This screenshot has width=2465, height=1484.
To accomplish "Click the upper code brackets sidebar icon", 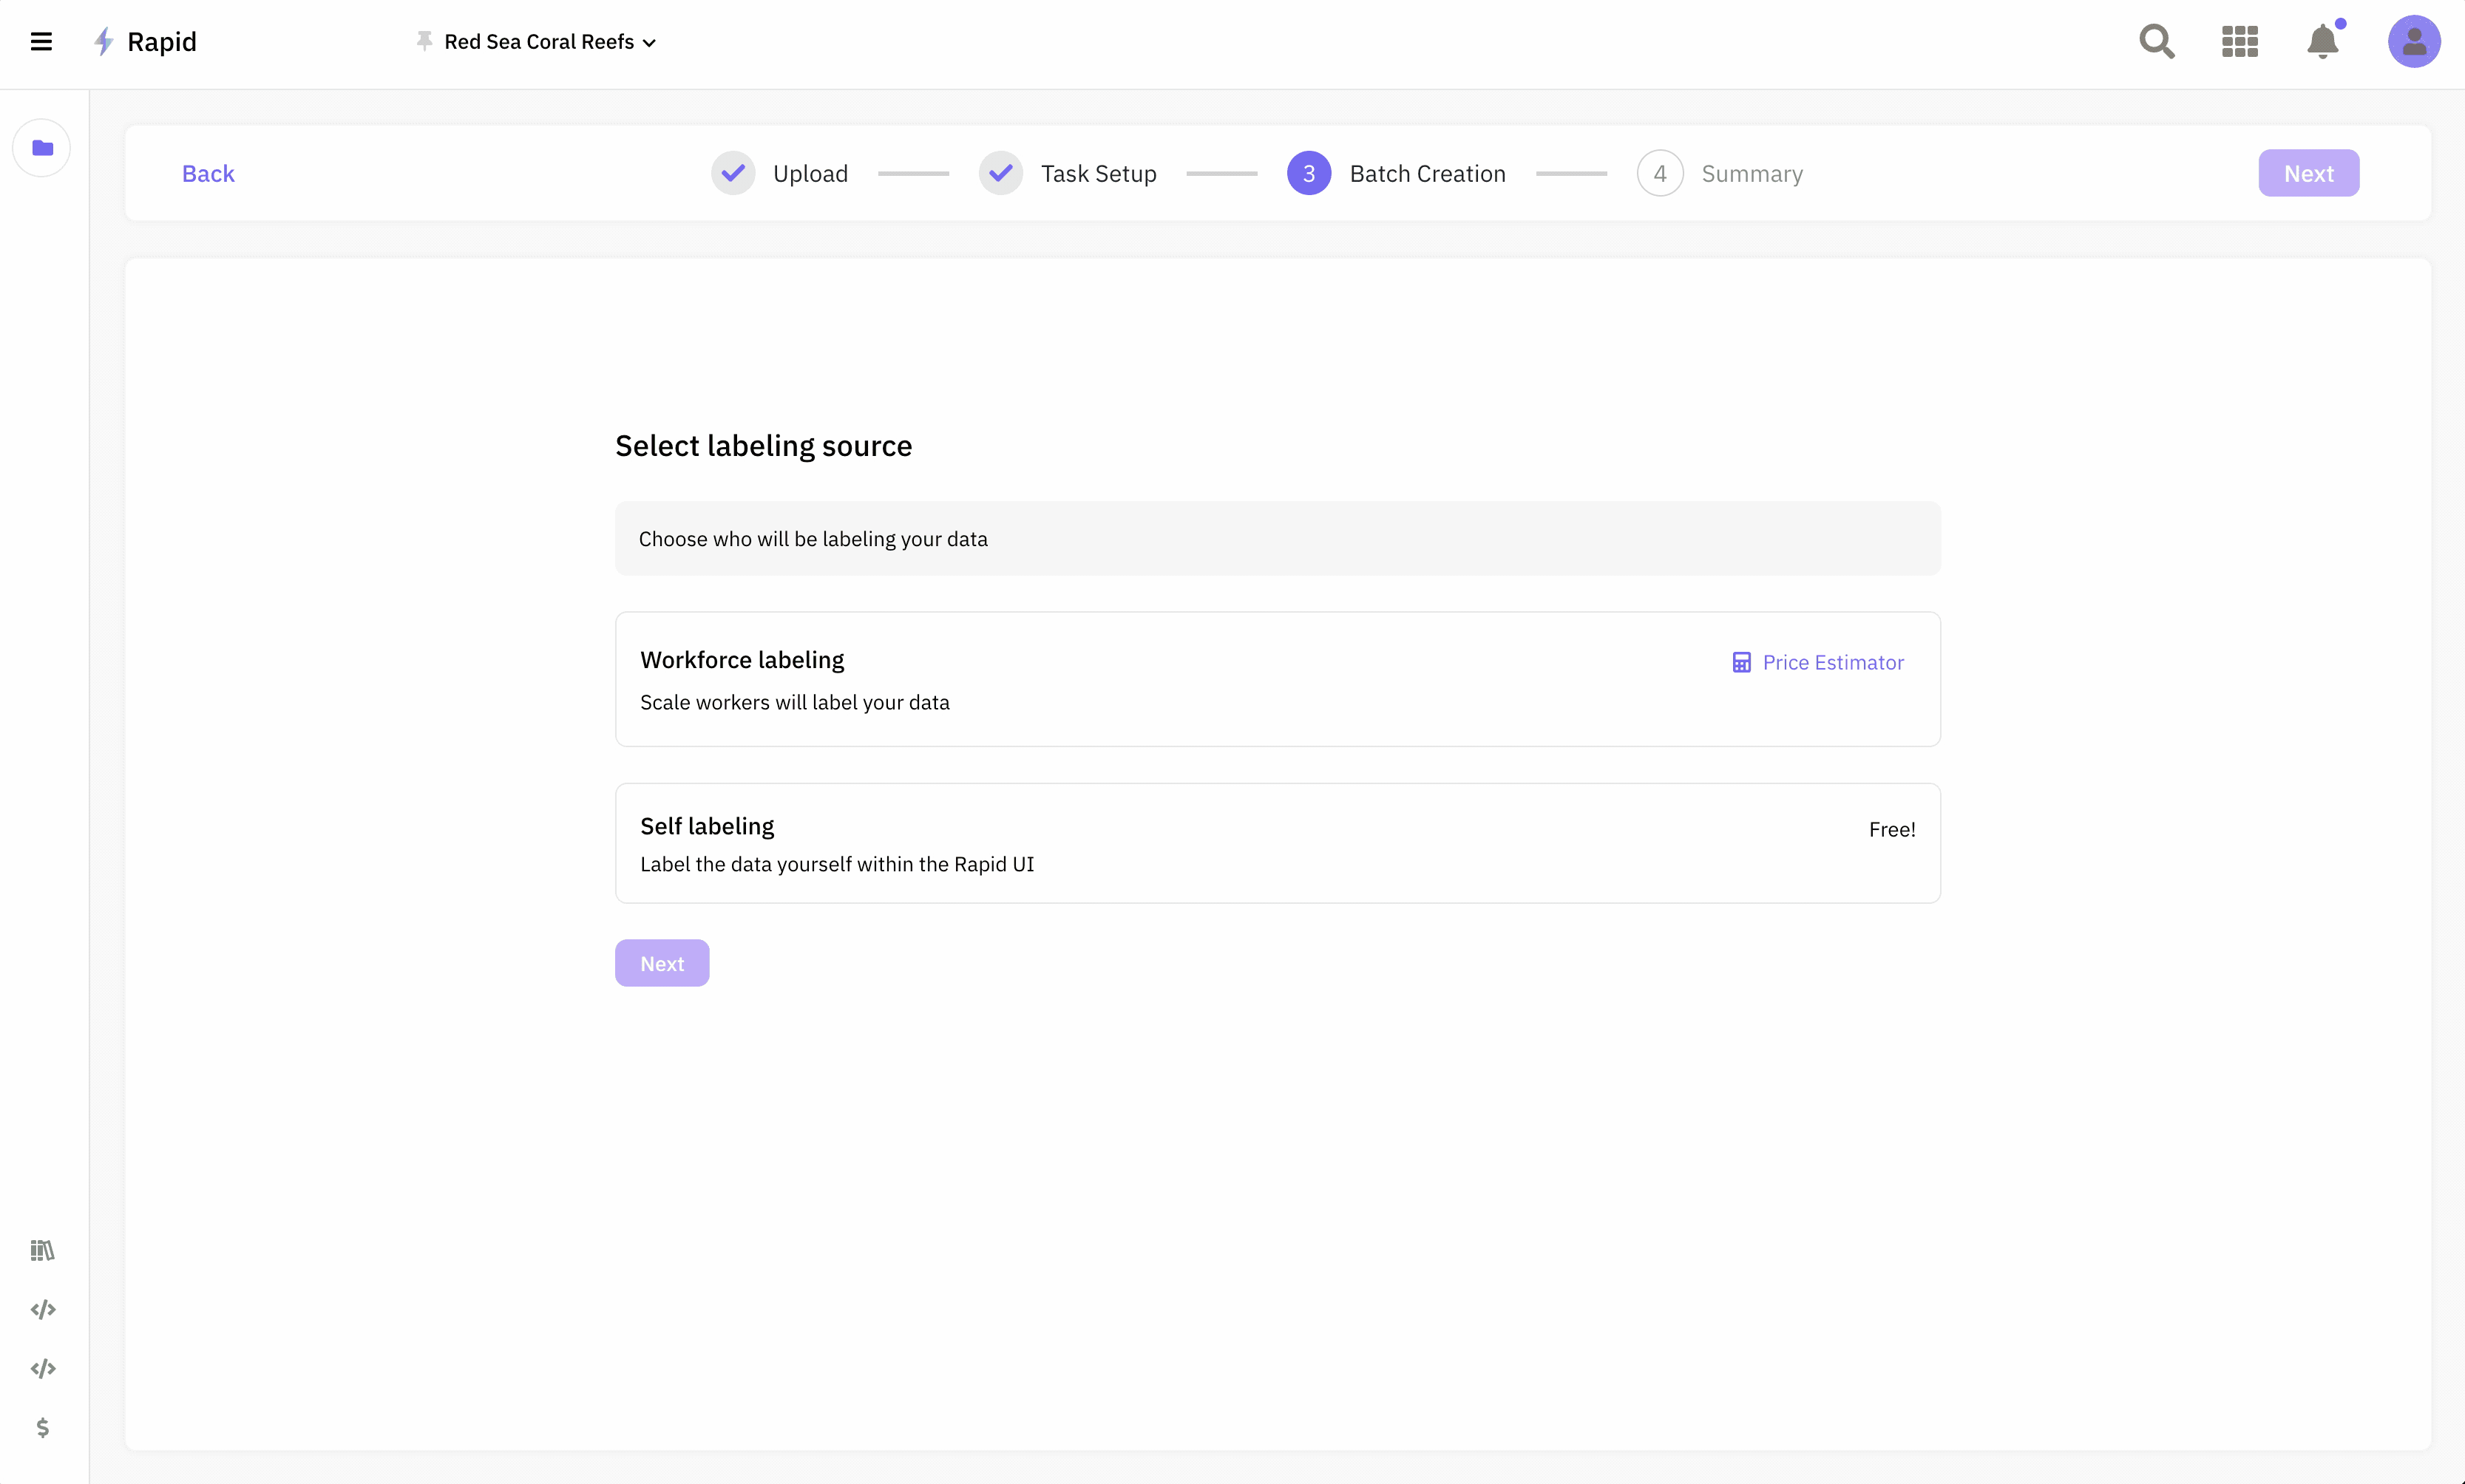I will [x=42, y=1309].
